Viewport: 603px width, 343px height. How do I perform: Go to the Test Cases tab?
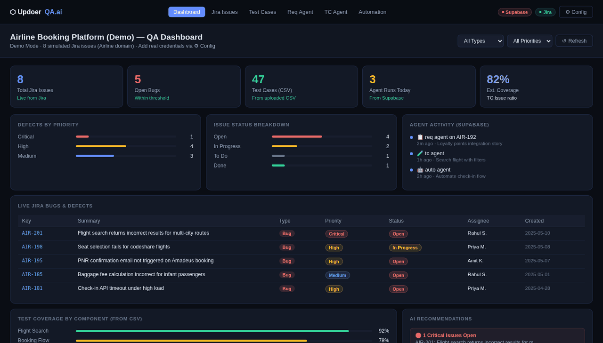(x=262, y=12)
